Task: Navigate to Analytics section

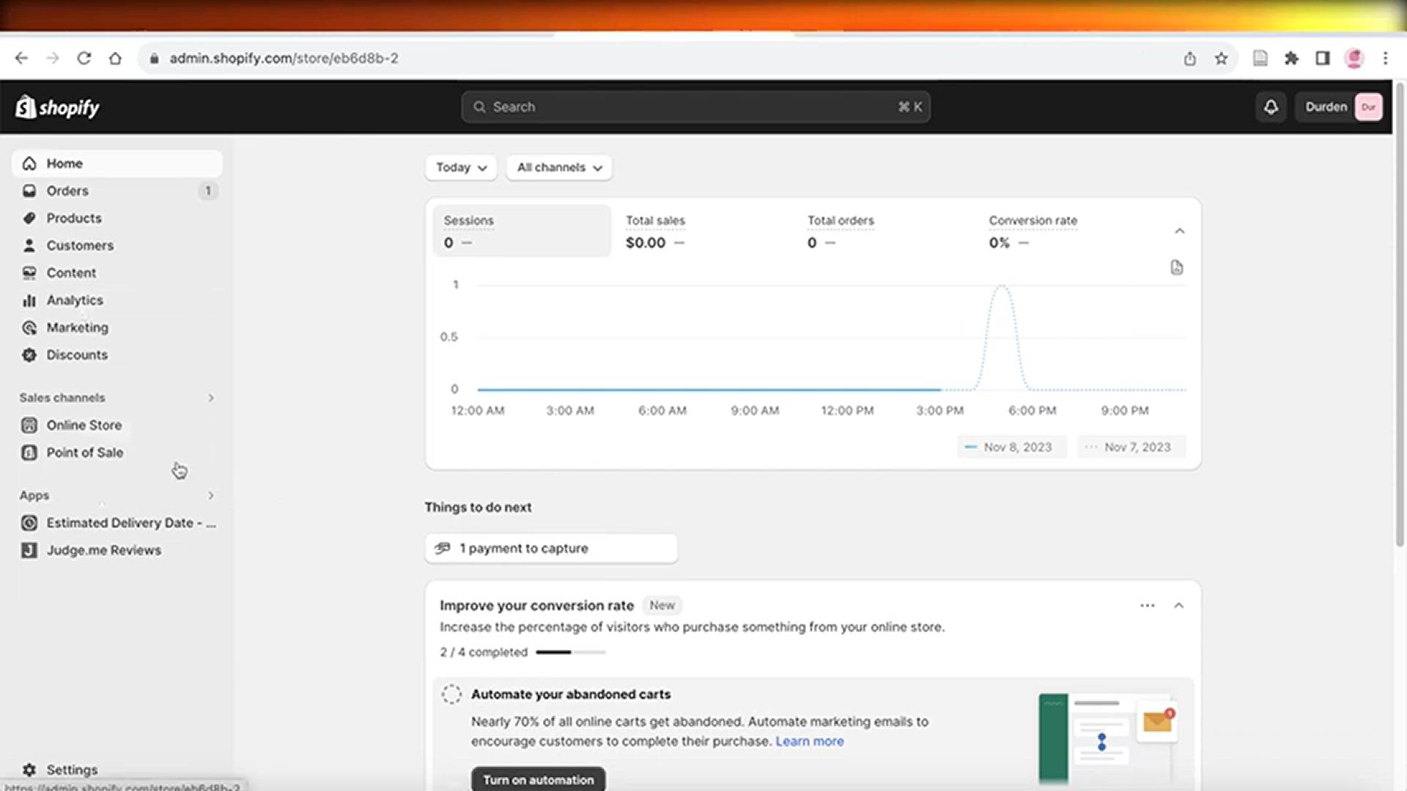Action: 74,300
